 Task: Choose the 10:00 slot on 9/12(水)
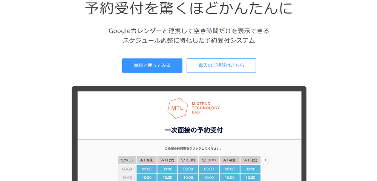tap(188, 177)
